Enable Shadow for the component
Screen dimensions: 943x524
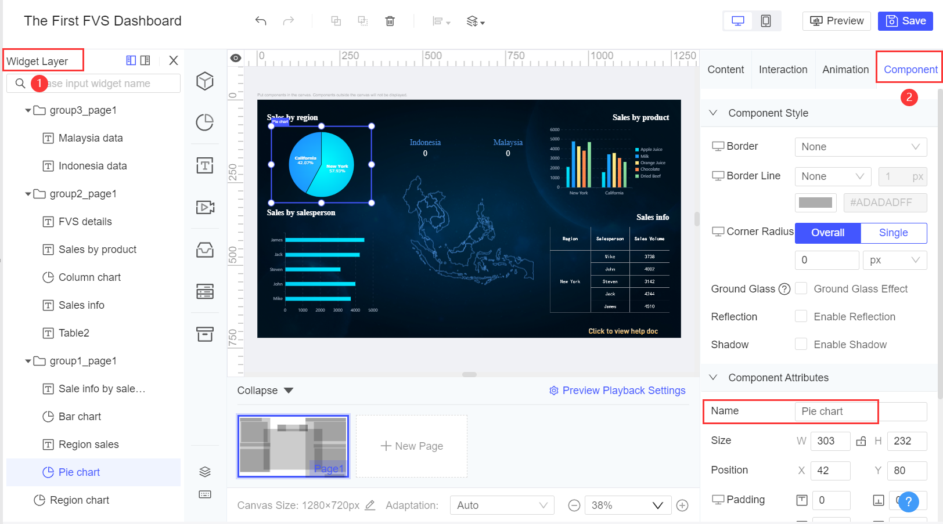(801, 344)
